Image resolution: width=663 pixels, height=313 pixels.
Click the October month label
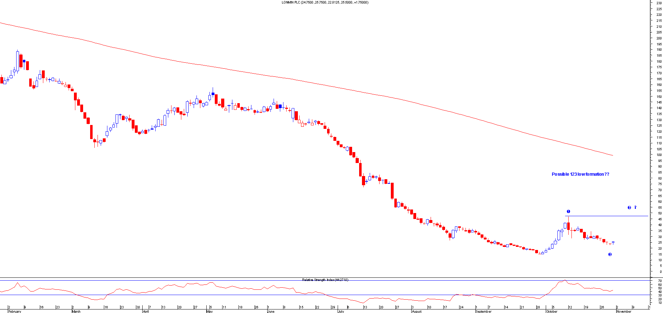[551, 311]
